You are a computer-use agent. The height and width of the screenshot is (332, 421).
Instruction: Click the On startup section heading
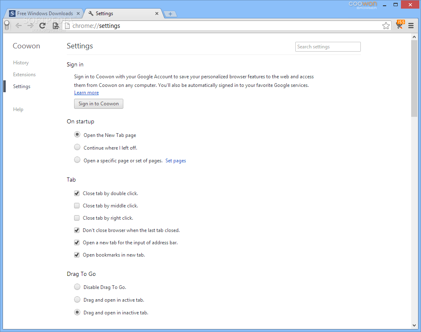(81, 121)
